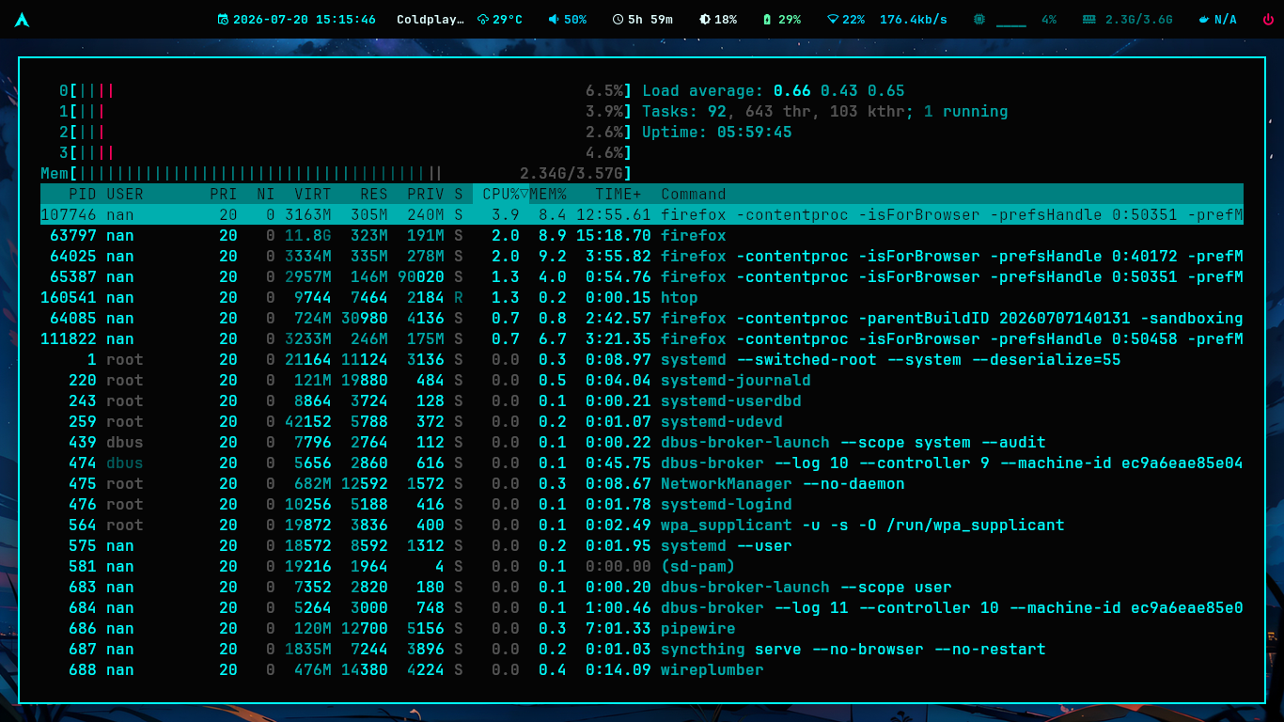The width and height of the screenshot is (1284, 722).
Task: Sort by the PRI column header
Action: 224,194
